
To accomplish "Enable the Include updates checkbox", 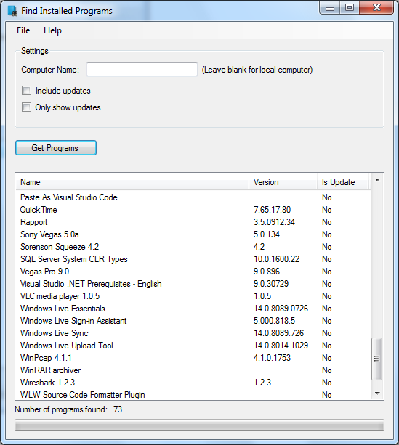I will coord(26,91).
